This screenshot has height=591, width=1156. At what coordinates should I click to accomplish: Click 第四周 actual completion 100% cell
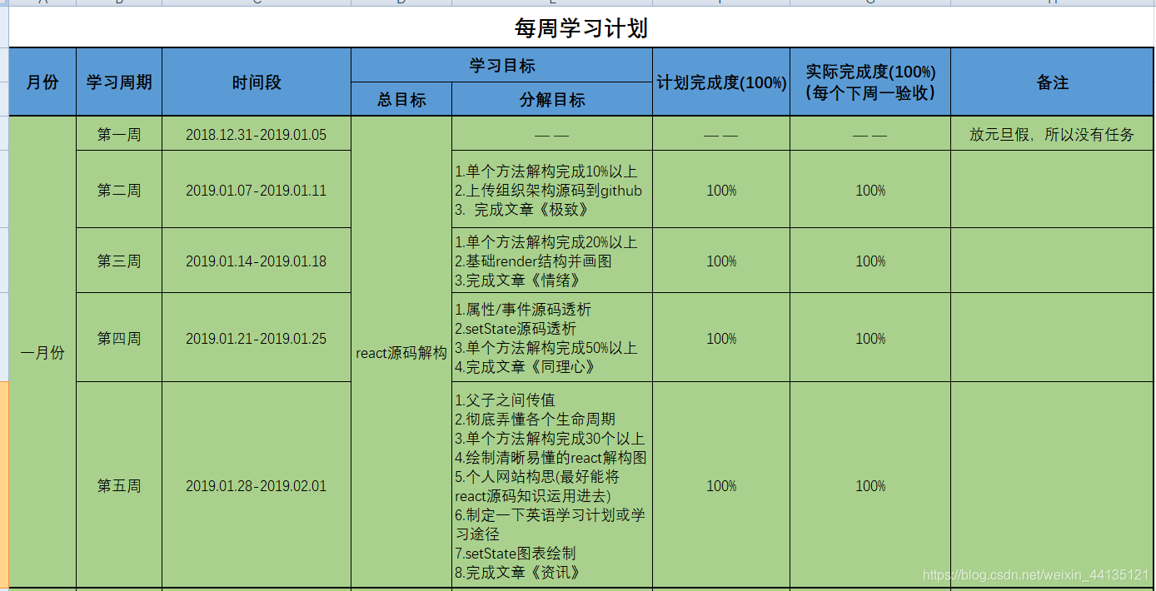870,338
